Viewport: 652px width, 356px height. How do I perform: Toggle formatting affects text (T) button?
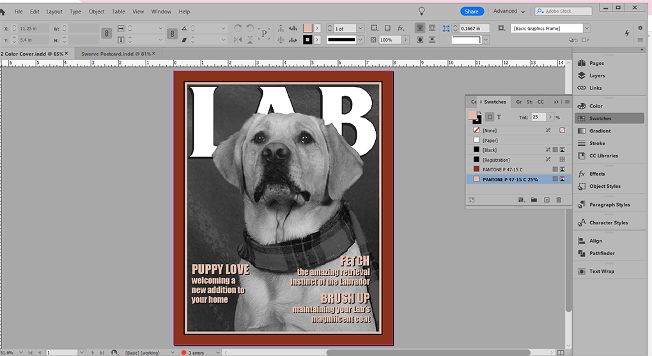(499, 117)
